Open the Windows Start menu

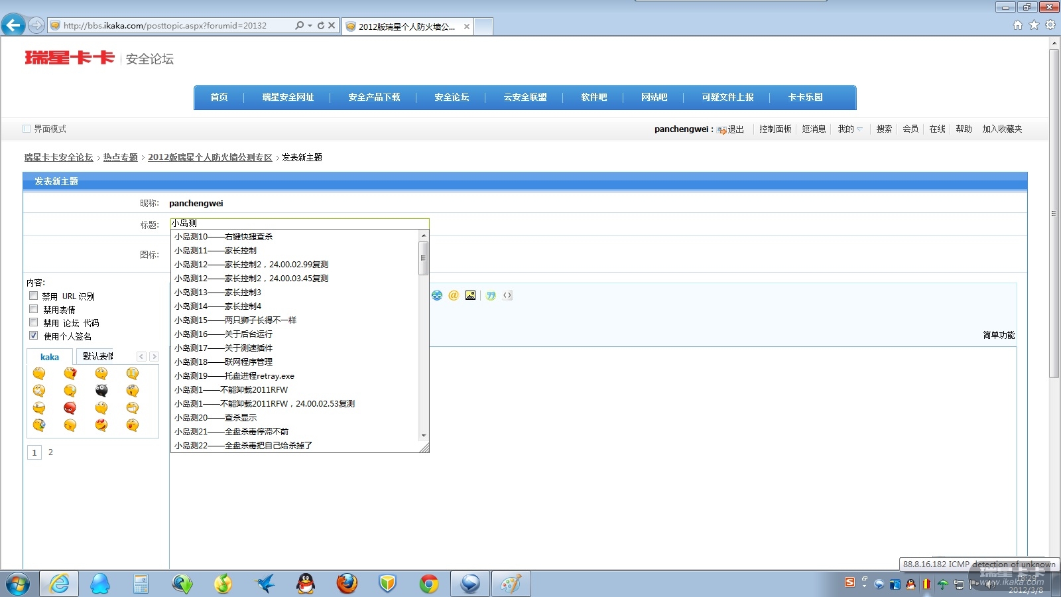click(18, 584)
